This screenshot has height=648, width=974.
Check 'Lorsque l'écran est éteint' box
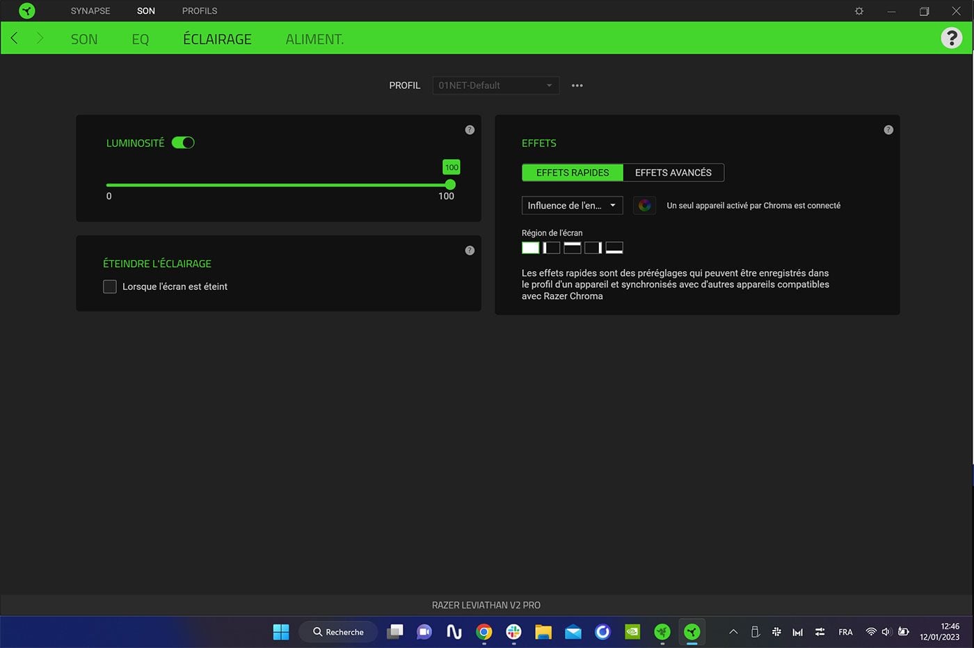point(110,286)
